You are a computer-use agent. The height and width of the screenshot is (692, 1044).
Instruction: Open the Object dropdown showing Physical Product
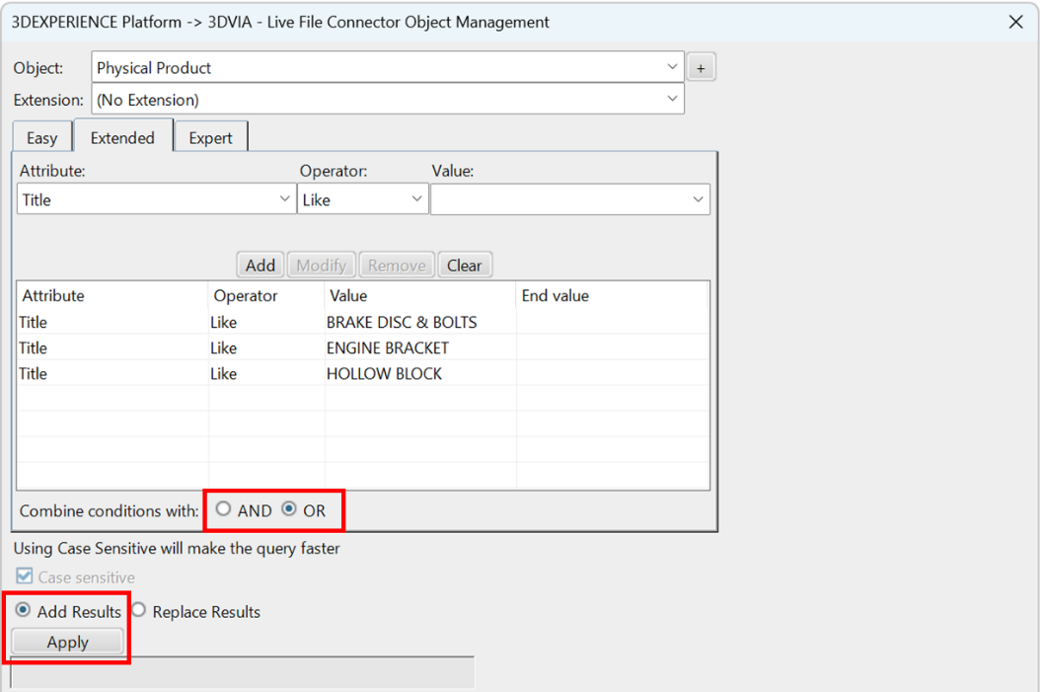(x=388, y=67)
